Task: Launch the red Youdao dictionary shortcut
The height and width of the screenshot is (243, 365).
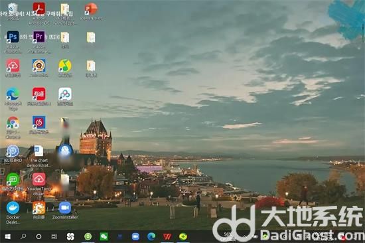Action: (39, 94)
